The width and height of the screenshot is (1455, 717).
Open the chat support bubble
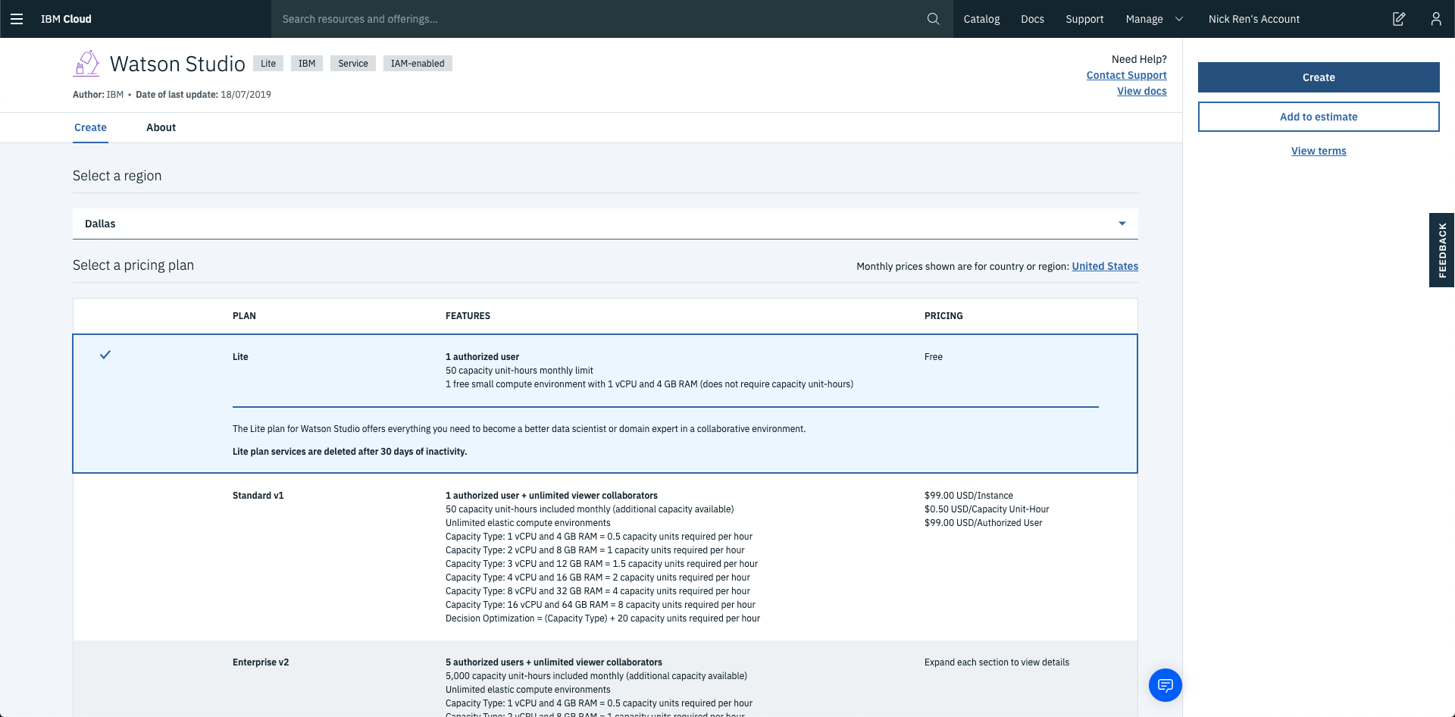pyautogui.click(x=1166, y=685)
